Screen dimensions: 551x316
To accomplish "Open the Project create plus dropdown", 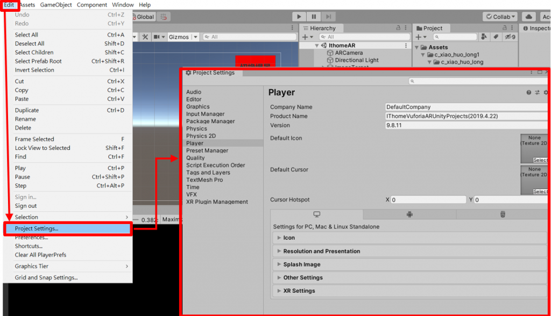I will point(421,37).
